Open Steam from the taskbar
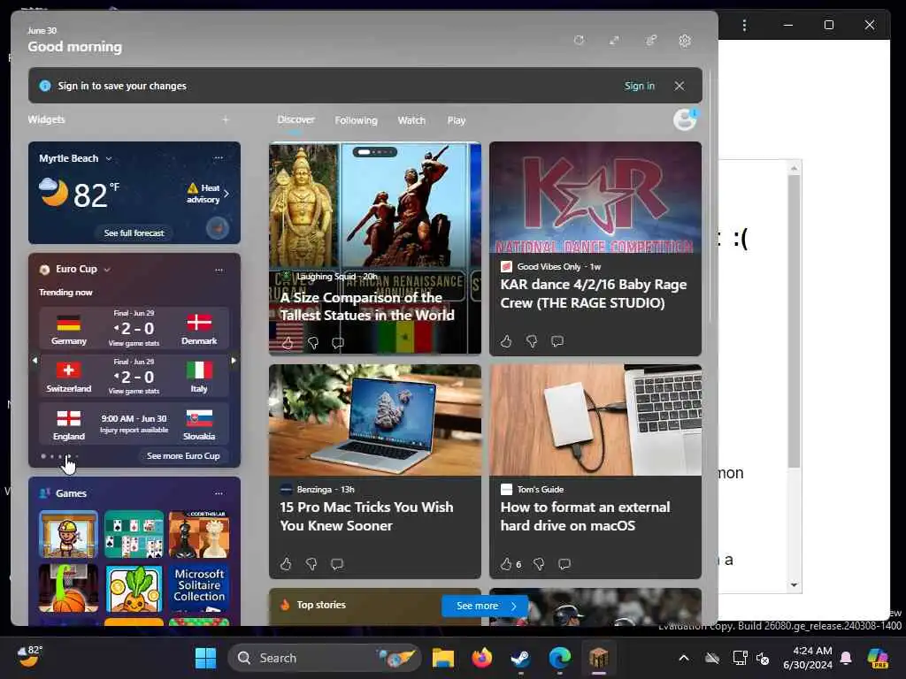The image size is (906, 679). 520,658
